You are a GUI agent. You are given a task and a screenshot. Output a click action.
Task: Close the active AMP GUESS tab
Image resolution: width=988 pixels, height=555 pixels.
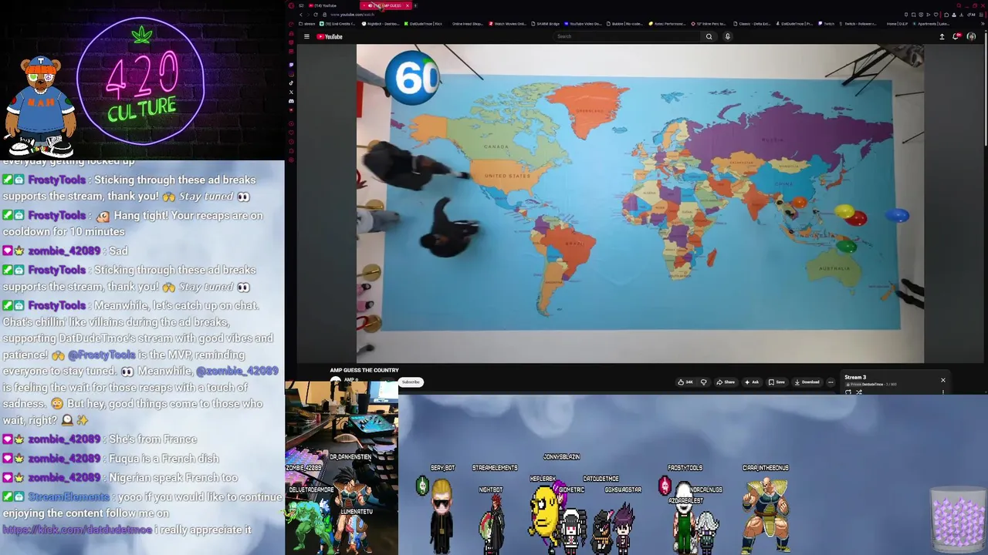click(408, 5)
